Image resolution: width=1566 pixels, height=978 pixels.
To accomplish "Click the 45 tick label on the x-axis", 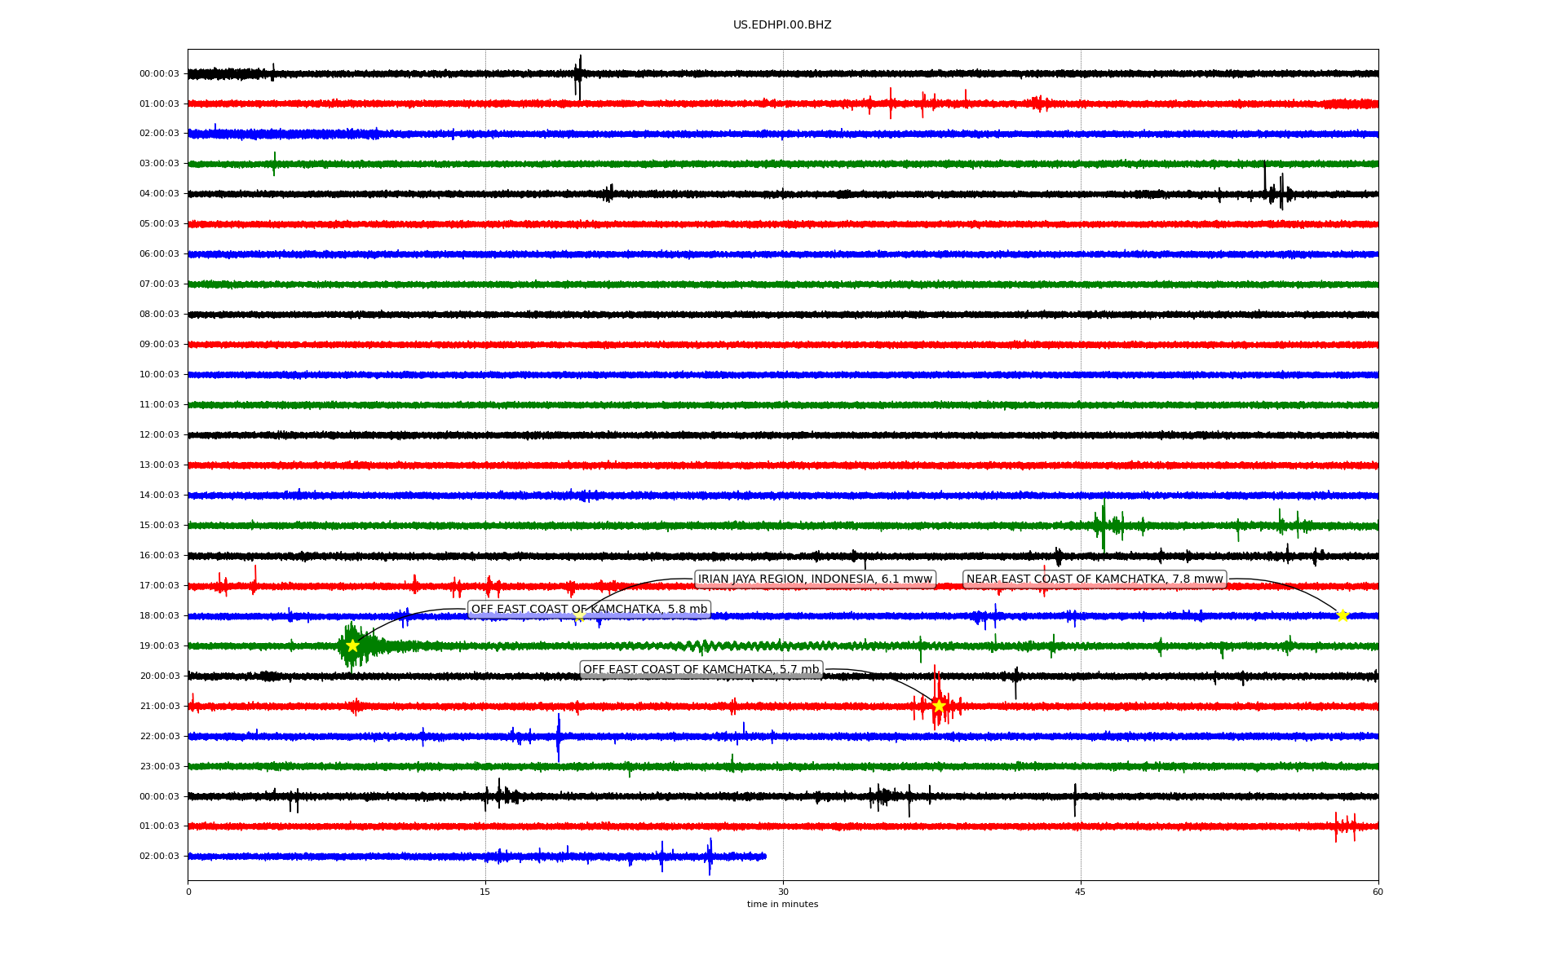I will [1081, 892].
